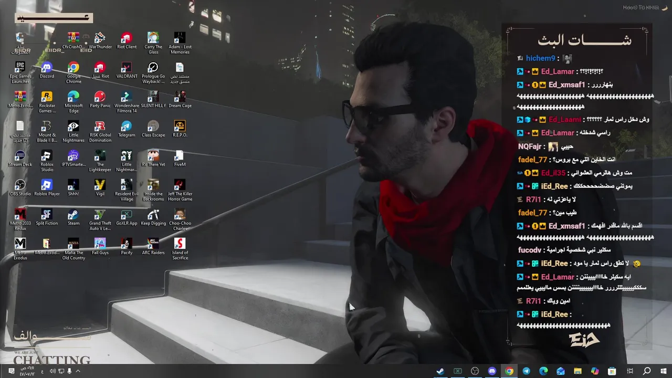
Task: Open the Google Chrome desktop shortcut
Action: click(73, 72)
